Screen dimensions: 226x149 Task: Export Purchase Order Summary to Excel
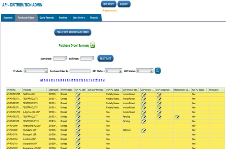[92, 45]
